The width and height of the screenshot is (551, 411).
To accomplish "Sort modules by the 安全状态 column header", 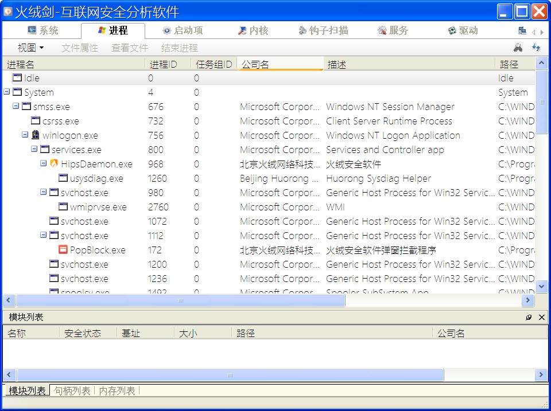I will click(88, 333).
